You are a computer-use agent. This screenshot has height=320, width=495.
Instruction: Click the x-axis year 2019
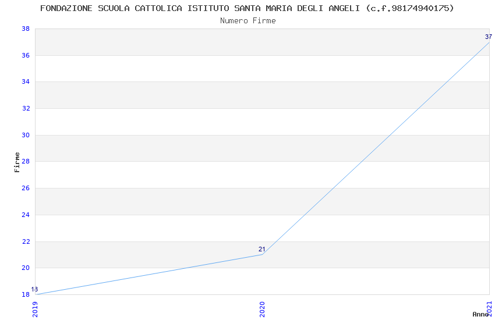click(x=35, y=309)
